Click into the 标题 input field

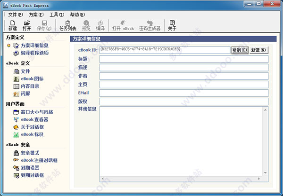click(184, 59)
